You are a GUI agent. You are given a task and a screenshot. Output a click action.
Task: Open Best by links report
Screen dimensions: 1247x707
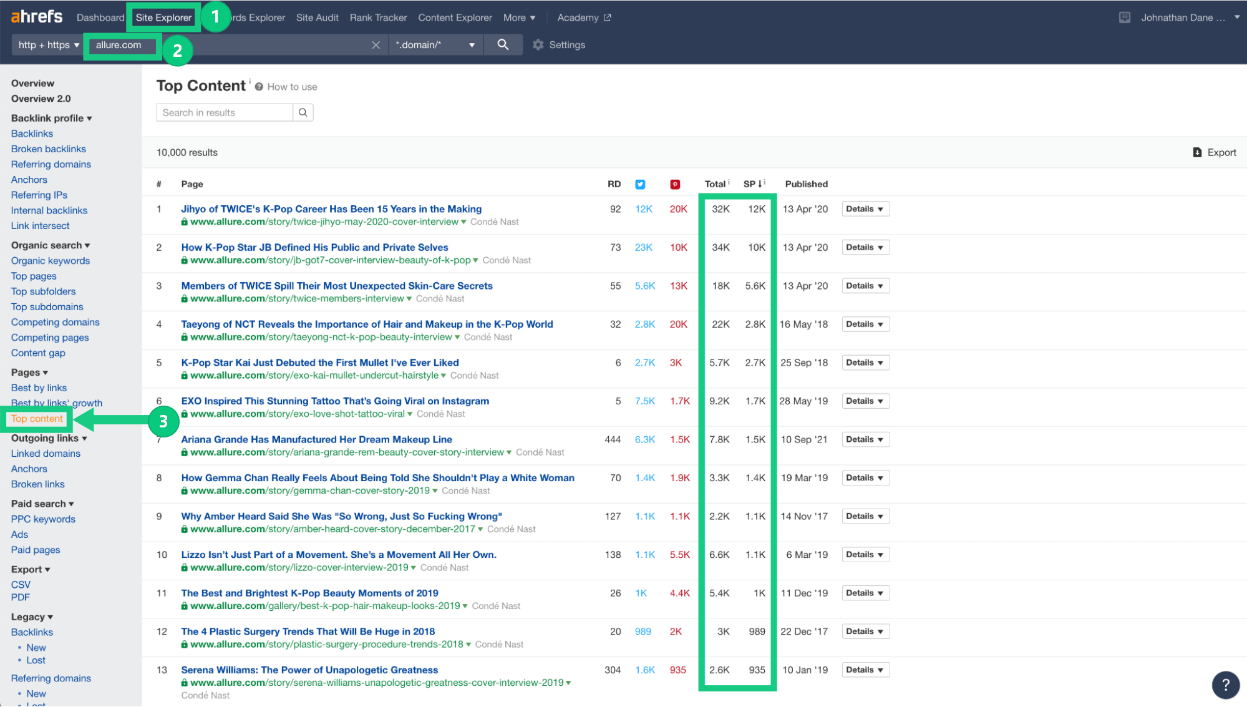(39, 388)
